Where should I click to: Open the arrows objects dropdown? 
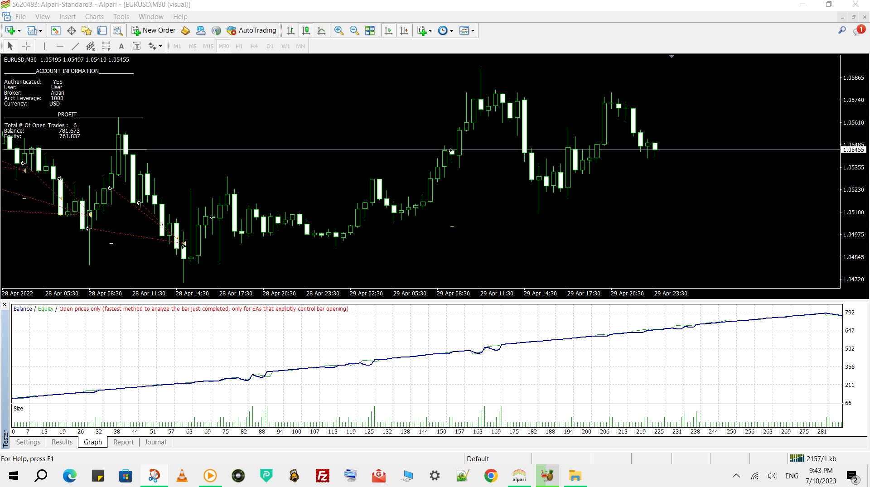(155, 46)
